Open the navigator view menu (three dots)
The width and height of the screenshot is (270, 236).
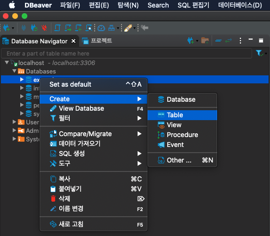point(240,41)
